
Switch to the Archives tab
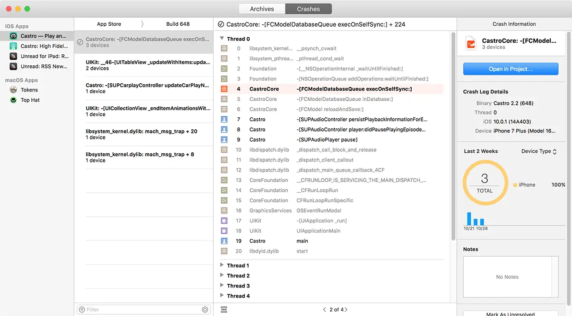coord(262,8)
